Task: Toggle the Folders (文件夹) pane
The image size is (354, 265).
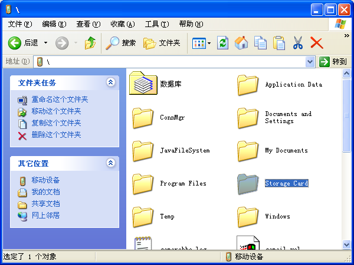Action: (162, 43)
